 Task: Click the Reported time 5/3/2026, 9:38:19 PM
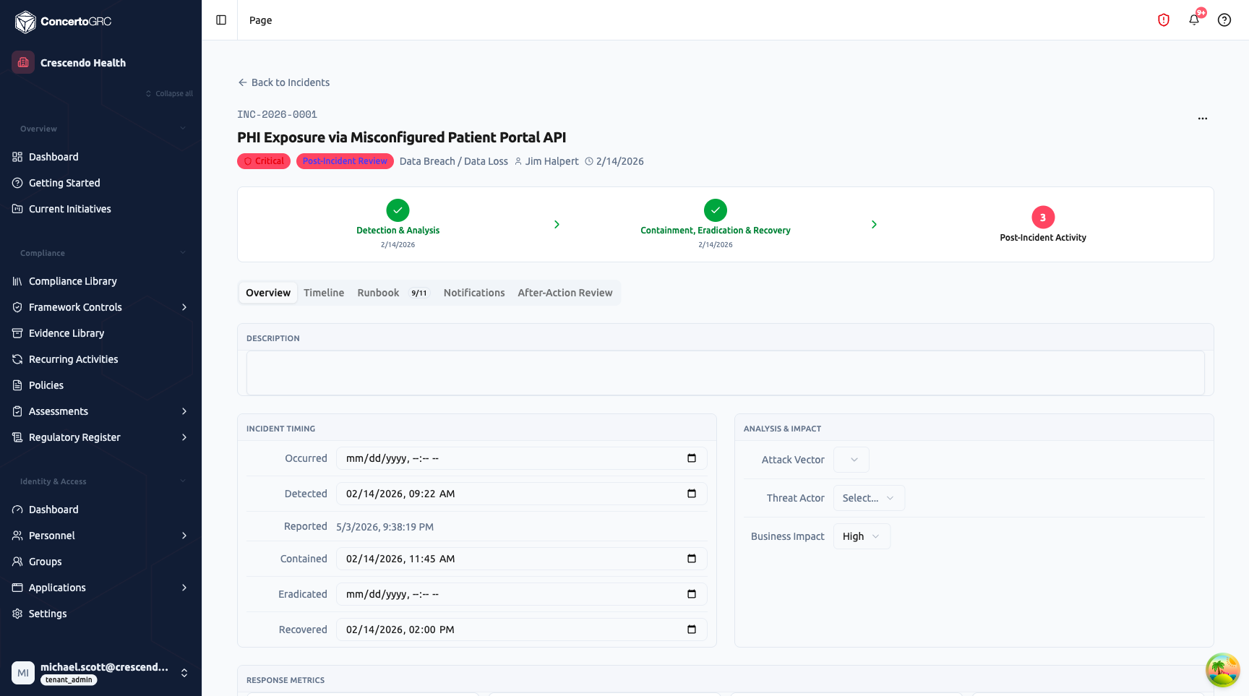[385, 527]
